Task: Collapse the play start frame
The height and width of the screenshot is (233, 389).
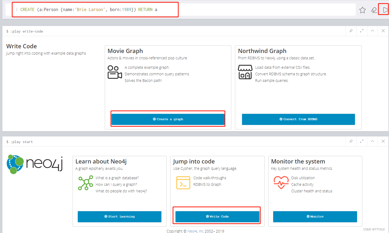Action: (372, 141)
